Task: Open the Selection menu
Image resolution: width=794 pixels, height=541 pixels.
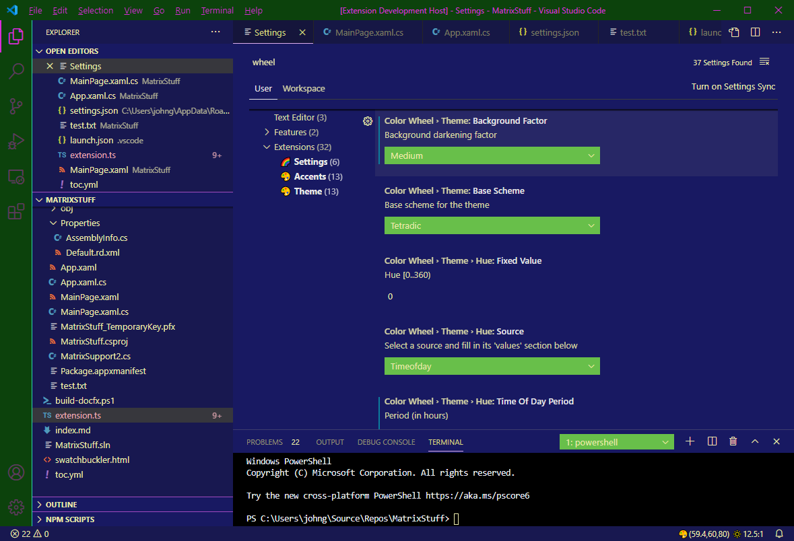Action: tap(96, 10)
